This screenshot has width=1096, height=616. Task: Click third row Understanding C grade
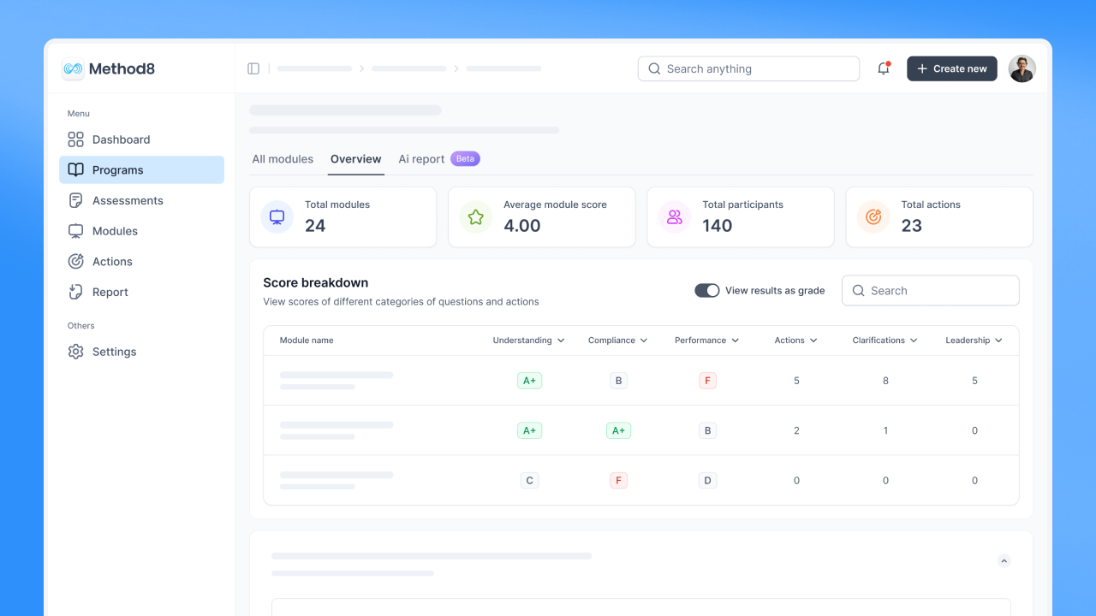click(529, 480)
